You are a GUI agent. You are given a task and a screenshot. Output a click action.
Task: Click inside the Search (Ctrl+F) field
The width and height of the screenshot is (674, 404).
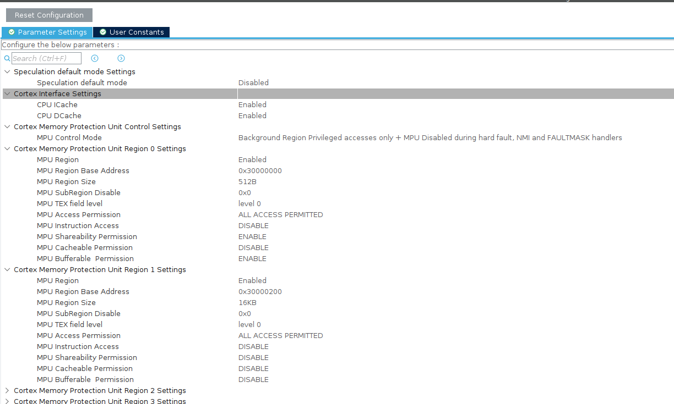47,58
